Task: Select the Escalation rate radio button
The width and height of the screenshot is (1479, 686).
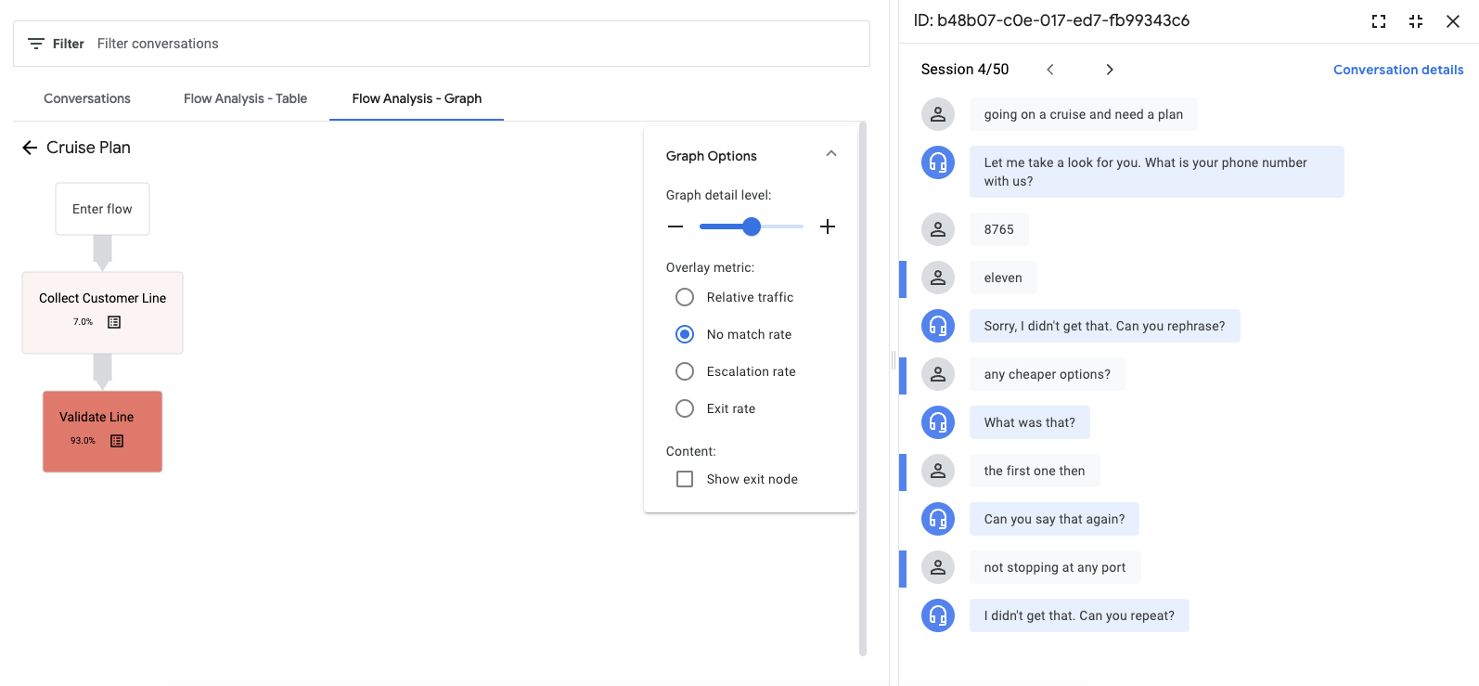Action: pos(685,371)
